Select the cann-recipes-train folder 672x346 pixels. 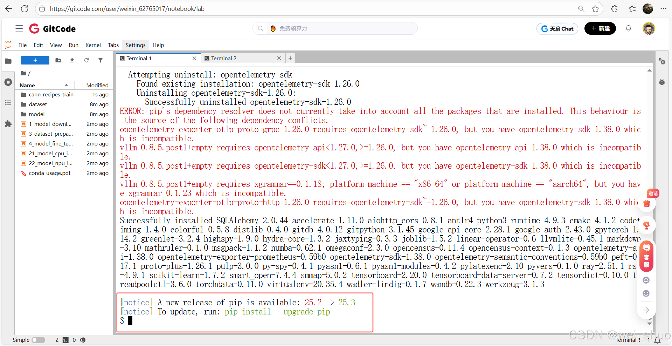pos(65,95)
